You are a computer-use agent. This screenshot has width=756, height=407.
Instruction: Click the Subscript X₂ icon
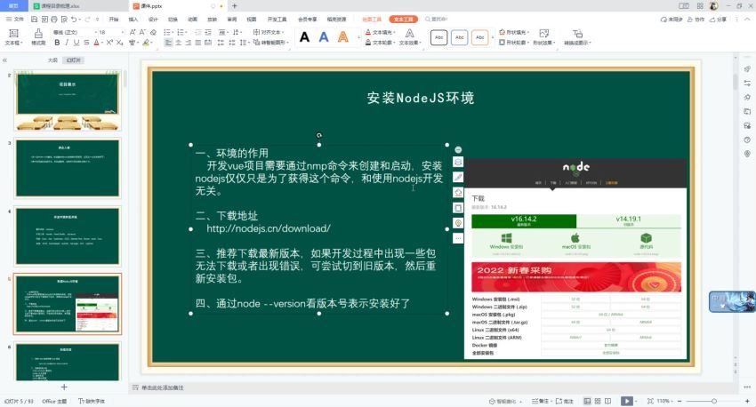119,43
